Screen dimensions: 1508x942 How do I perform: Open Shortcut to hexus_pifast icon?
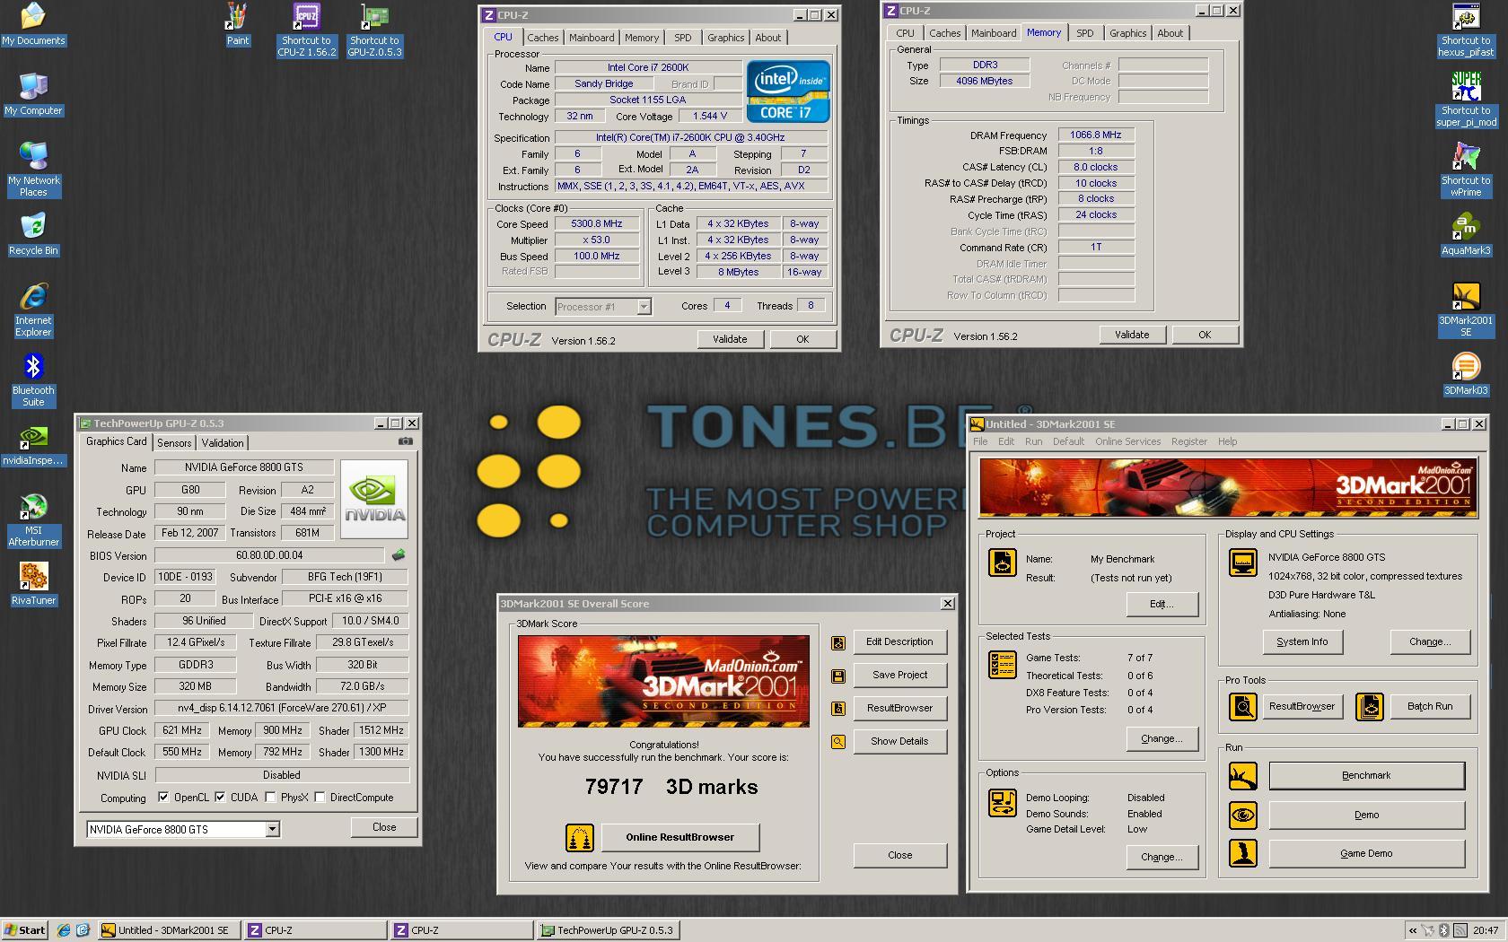pos(1466,30)
